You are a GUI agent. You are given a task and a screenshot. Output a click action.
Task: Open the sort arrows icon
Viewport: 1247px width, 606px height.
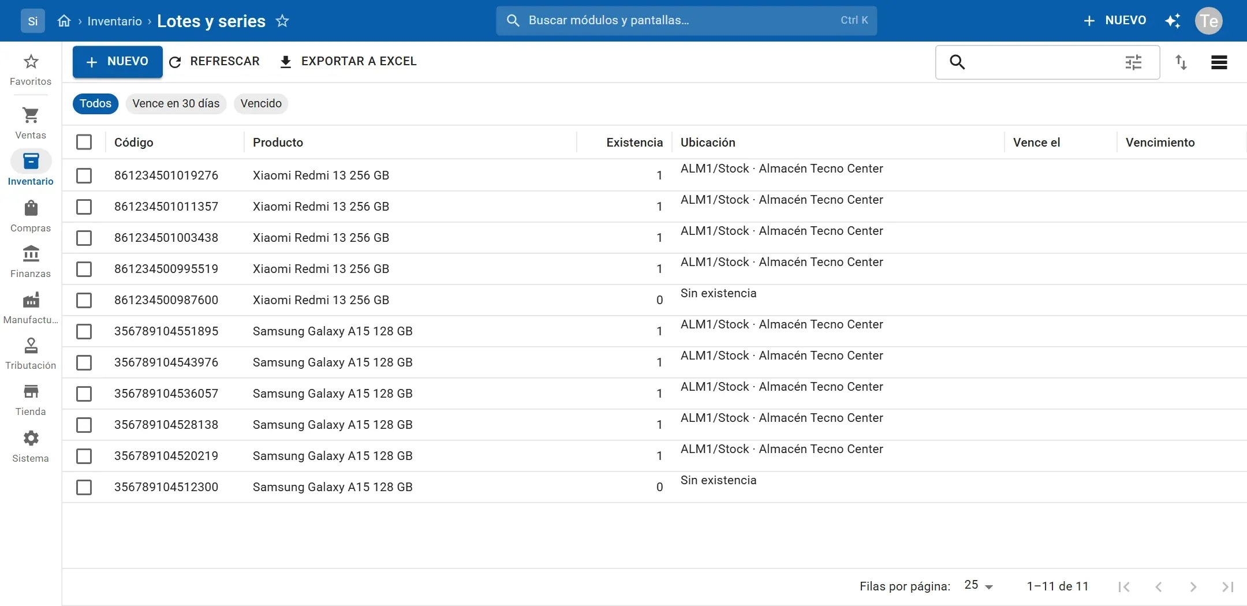pyautogui.click(x=1181, y=62)
